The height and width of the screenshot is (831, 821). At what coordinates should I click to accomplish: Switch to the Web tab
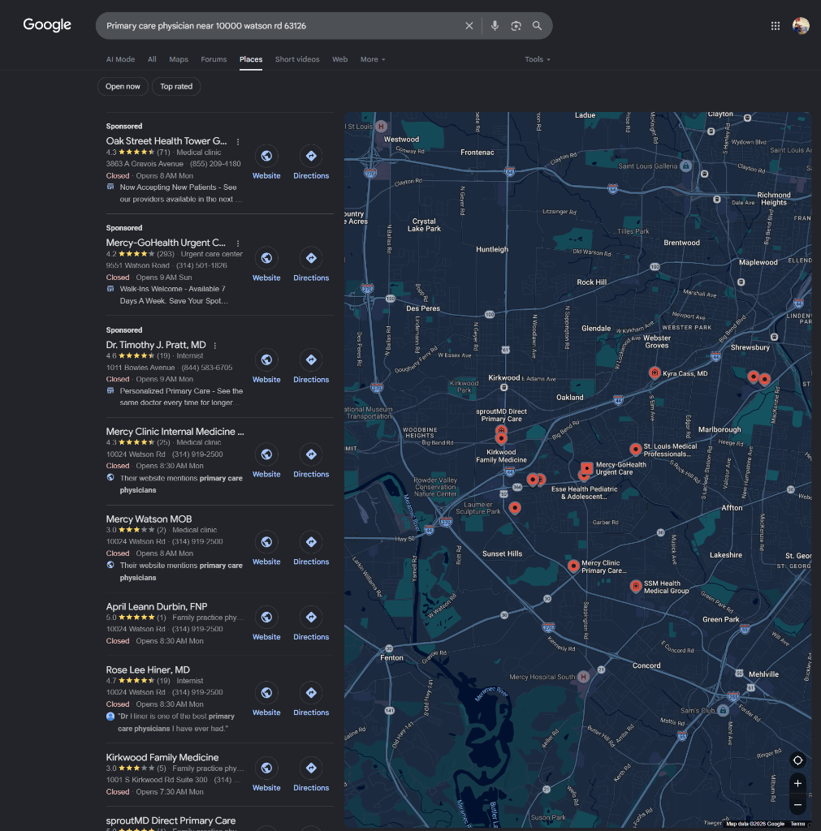339,59
